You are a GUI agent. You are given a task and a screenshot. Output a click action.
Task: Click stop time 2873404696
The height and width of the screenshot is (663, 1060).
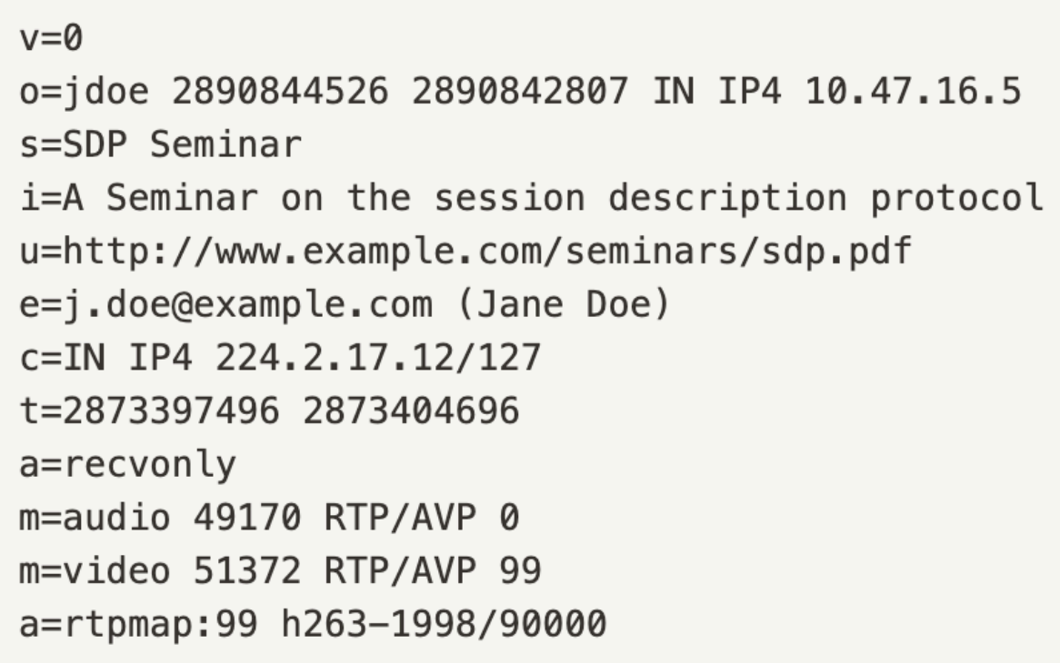[x=412, y=411]
